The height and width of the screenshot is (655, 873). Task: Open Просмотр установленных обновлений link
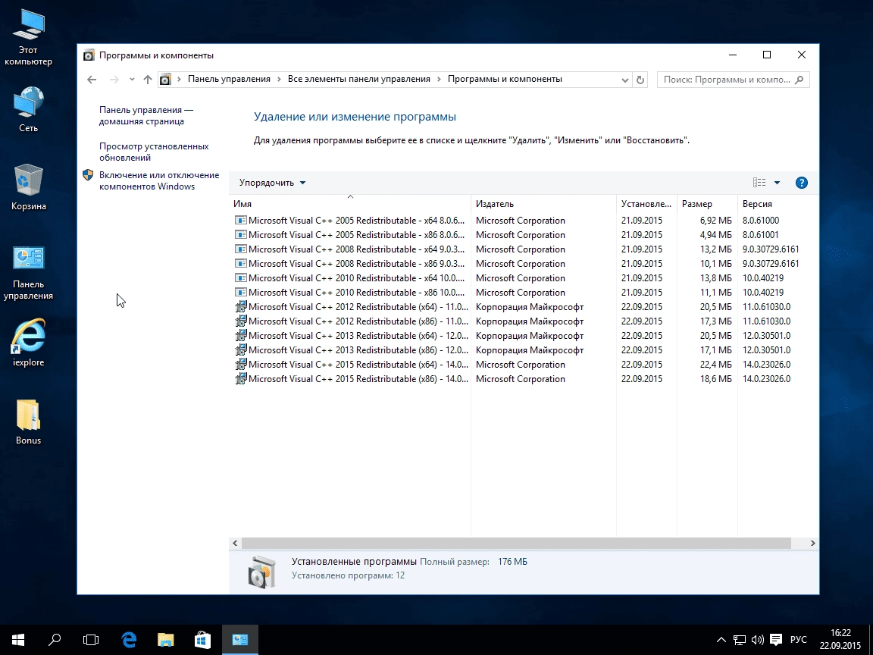[154, 152]
